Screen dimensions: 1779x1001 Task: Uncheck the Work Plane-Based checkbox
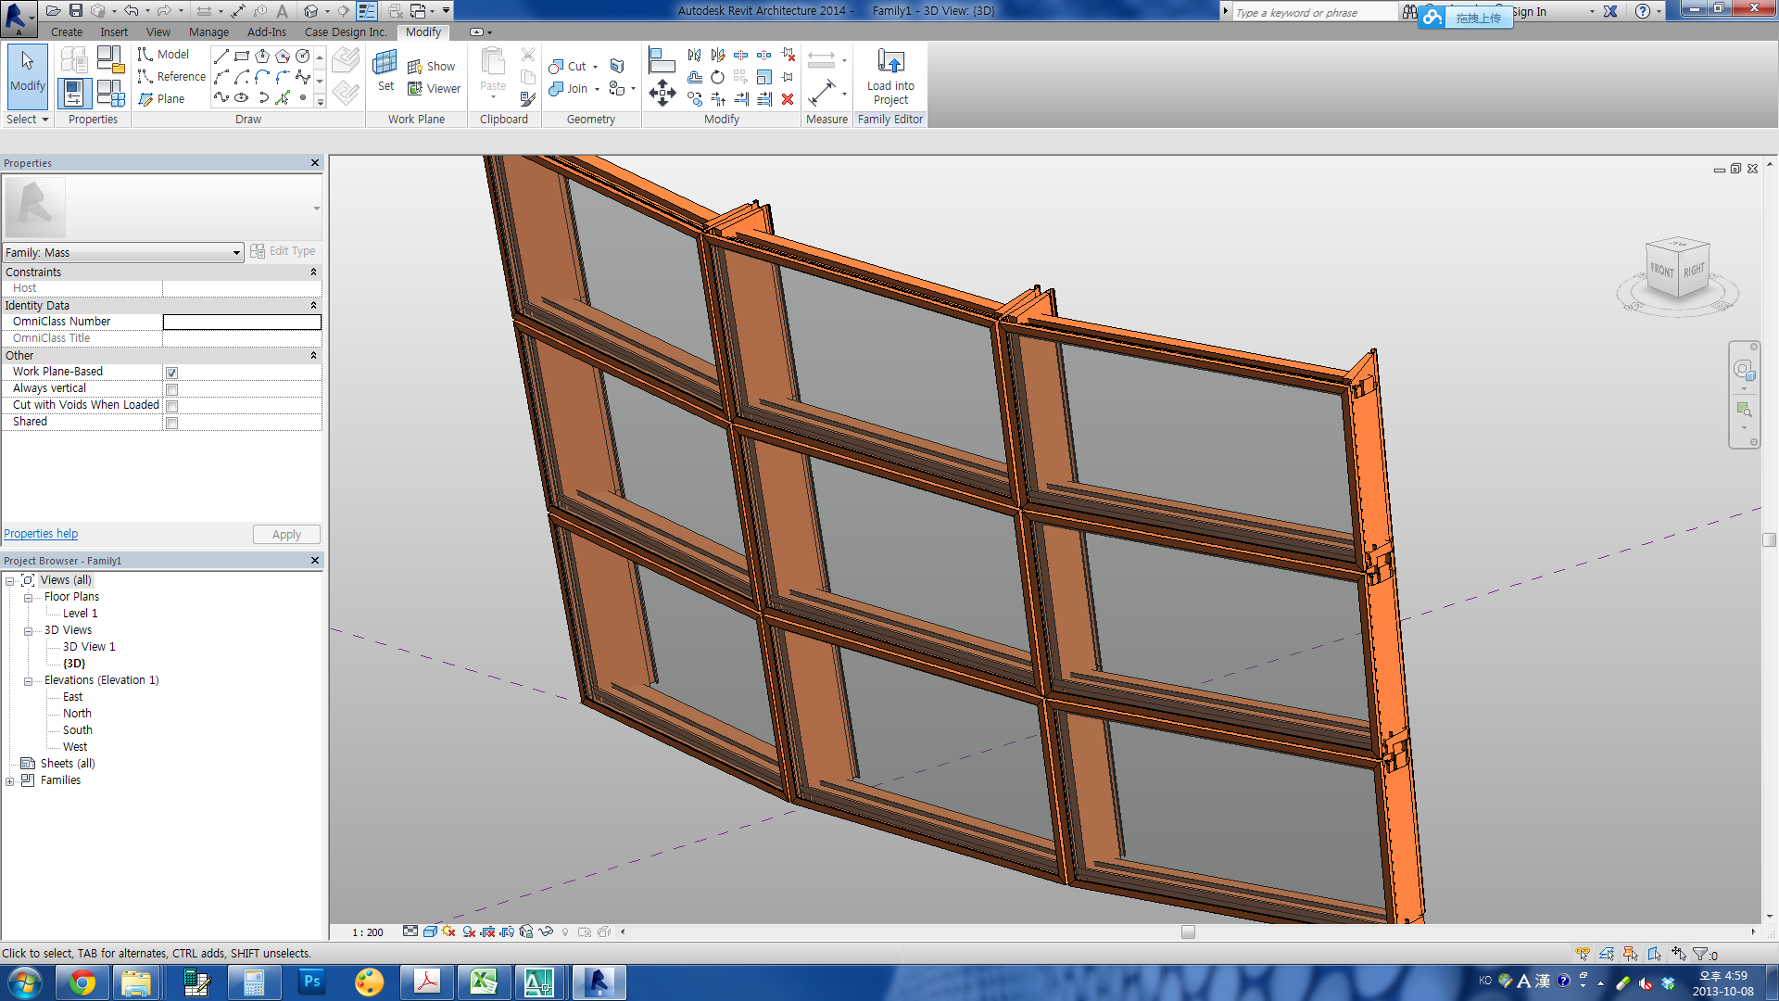pyautogui.click(x=172, y=373)
